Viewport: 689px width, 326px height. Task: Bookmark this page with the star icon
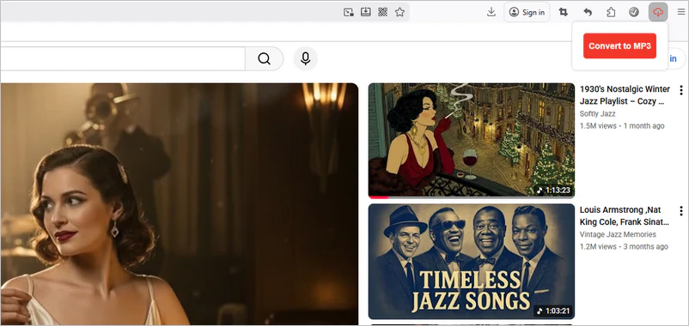[399, 12]
